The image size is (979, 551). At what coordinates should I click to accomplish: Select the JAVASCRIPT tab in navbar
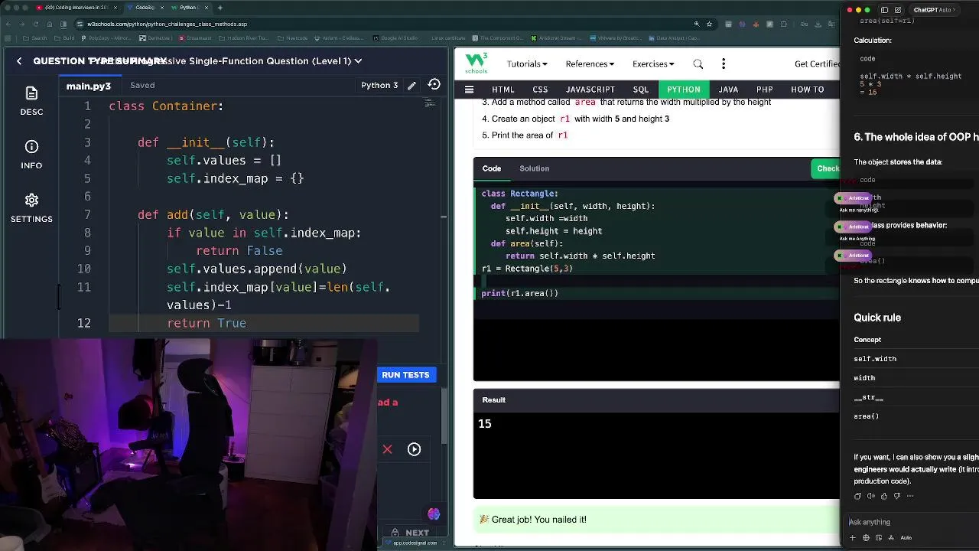[x=590, y=90]
